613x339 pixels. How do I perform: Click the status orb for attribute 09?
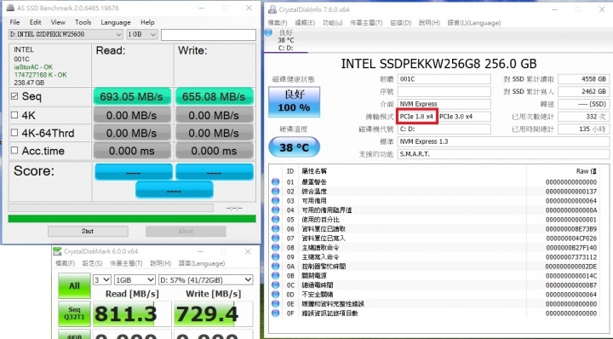coord(276,257)
